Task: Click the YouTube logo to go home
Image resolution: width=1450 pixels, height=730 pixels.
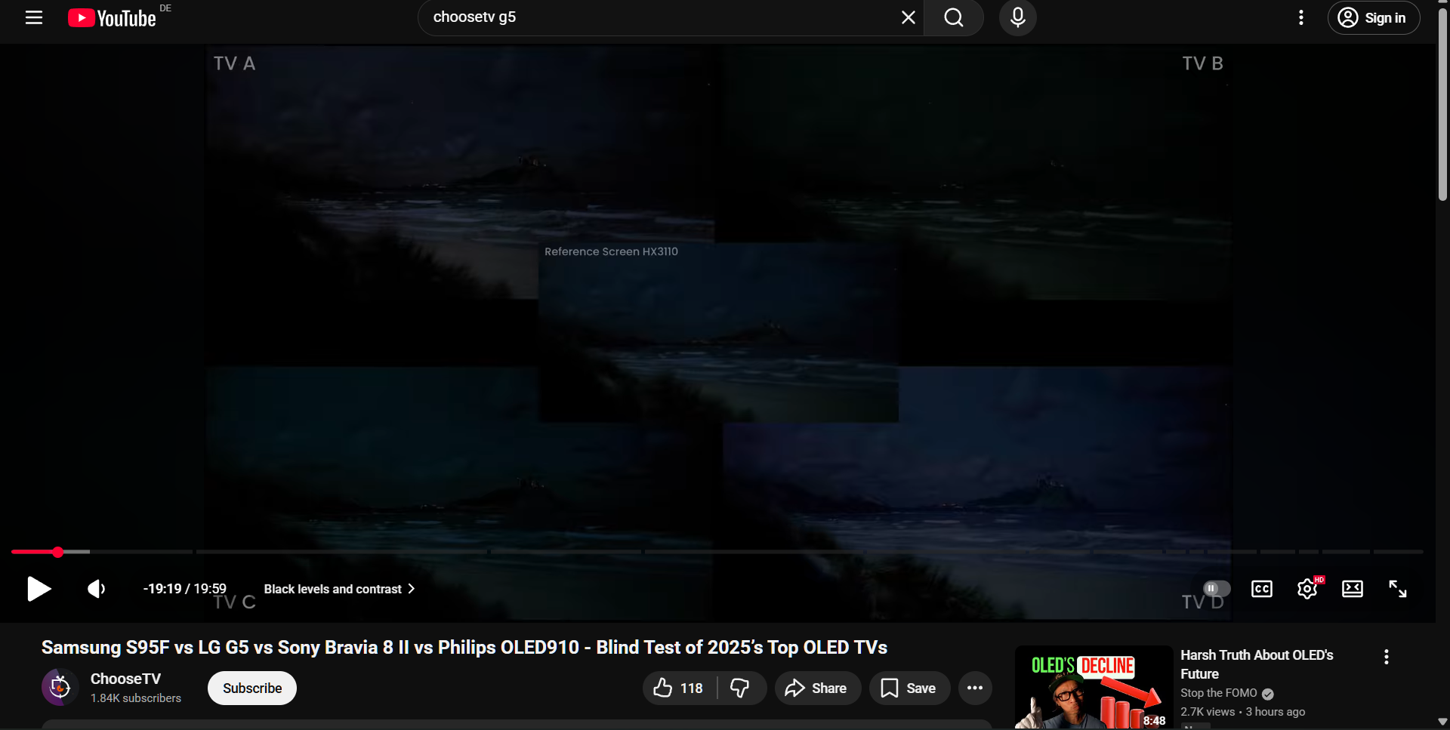Action: [110, 17]
